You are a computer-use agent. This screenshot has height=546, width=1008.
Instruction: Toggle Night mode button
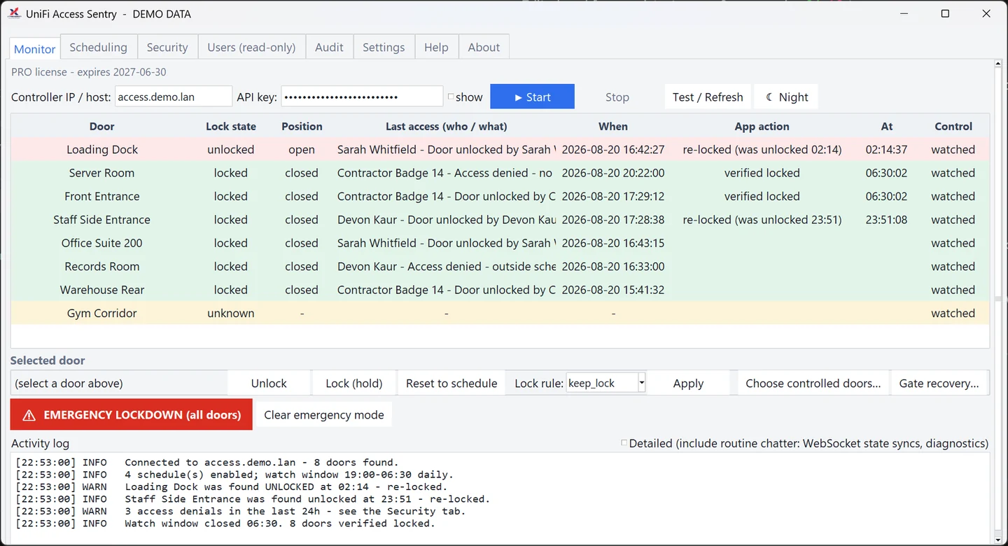pyautogui.click(x=786, y=97)
